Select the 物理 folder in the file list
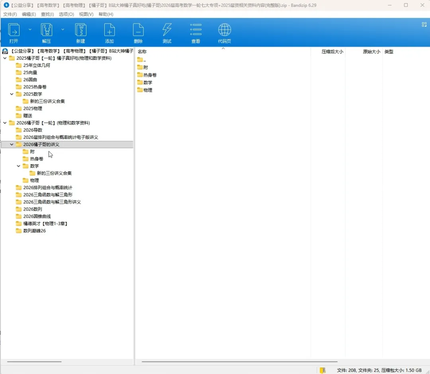The width and height of the screenshot is (430, 374). (145, 90)
